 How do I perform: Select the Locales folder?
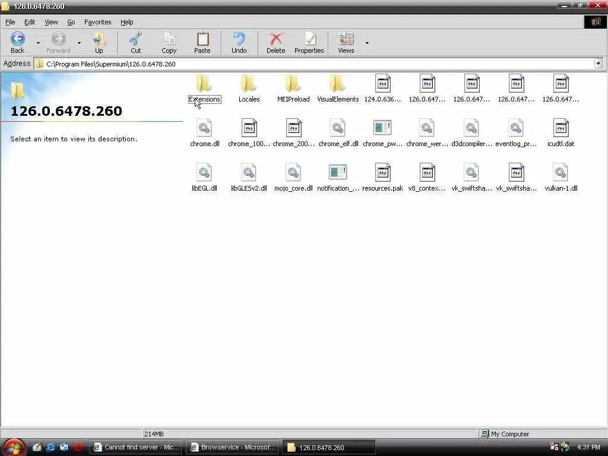tap(249, 88)
